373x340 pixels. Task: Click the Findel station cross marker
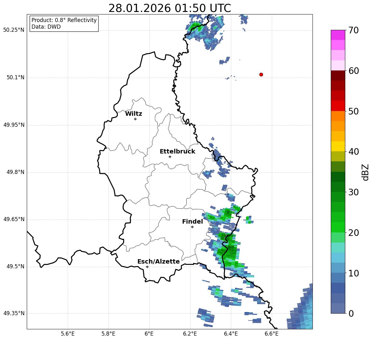coord(192,227)
